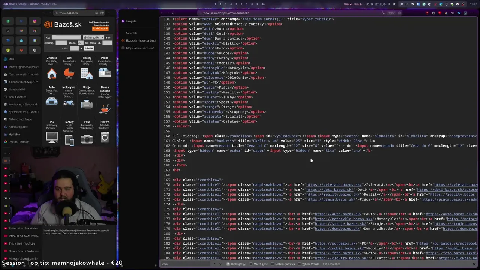Viewport: 480px width, 270px height.
Task: Open the New Tab entry in incognito window
Action: coord(131,33)
